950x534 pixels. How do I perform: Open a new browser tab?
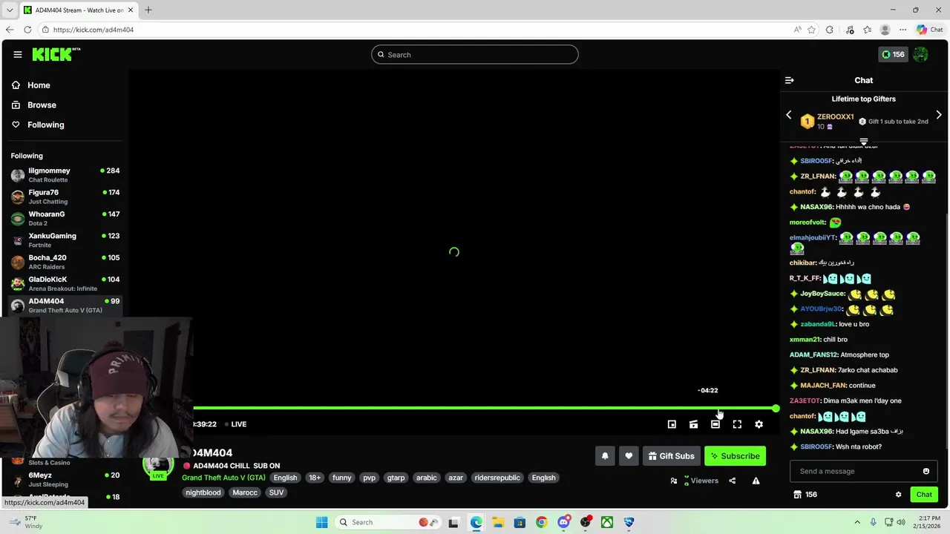(148, 10)
